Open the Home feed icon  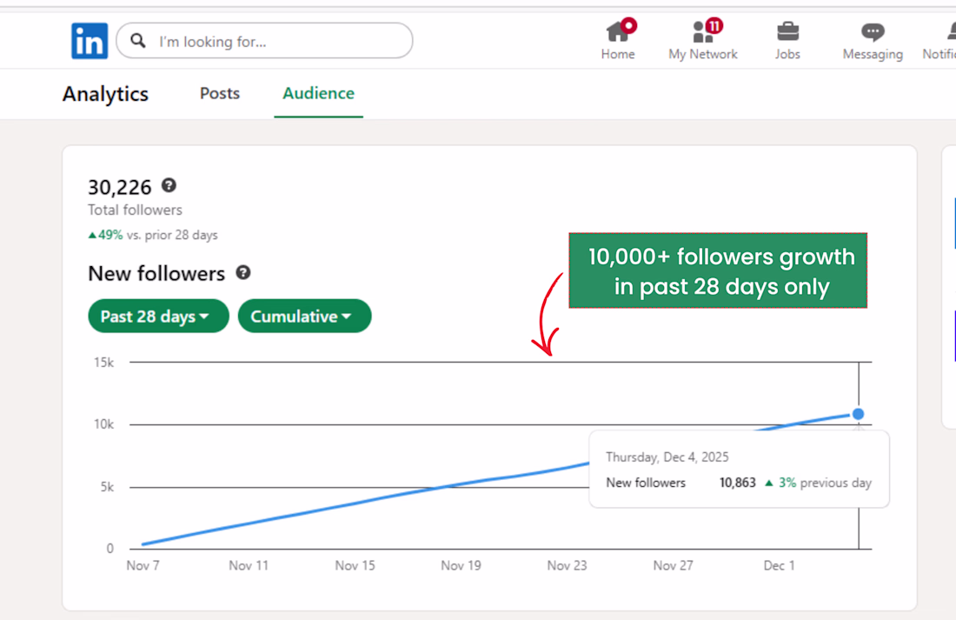click(618, 33)
